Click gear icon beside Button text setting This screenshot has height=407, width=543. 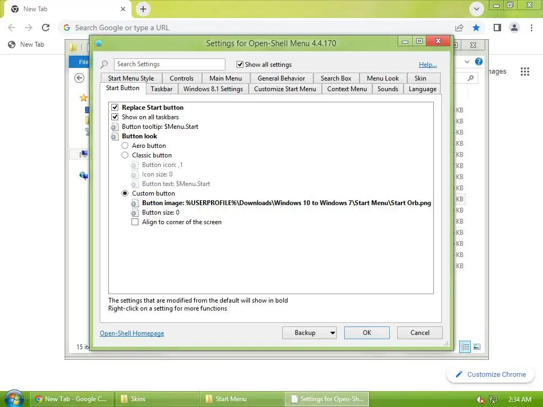[135, 184]
